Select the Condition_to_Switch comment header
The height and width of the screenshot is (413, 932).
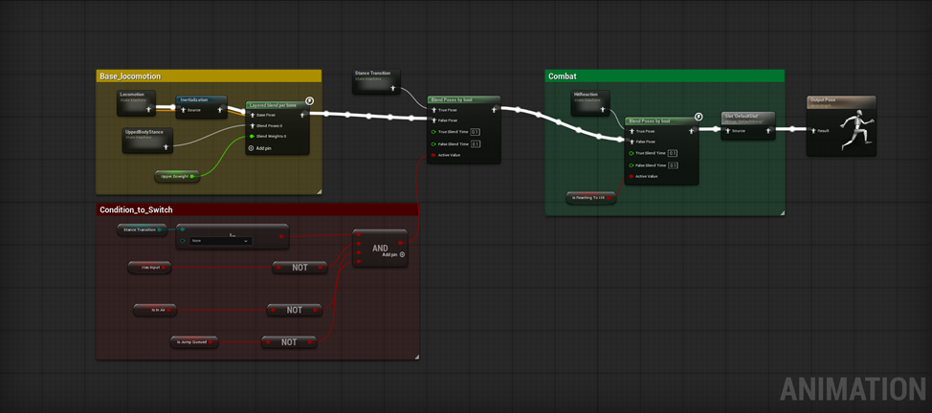[257, 209]
